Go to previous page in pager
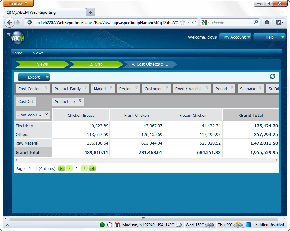The image size is (290, 231). tap(69, 168)
